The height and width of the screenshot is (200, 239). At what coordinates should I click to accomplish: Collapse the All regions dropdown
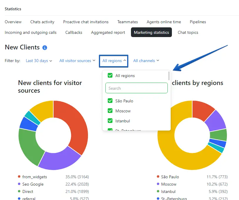coord(114,61)
